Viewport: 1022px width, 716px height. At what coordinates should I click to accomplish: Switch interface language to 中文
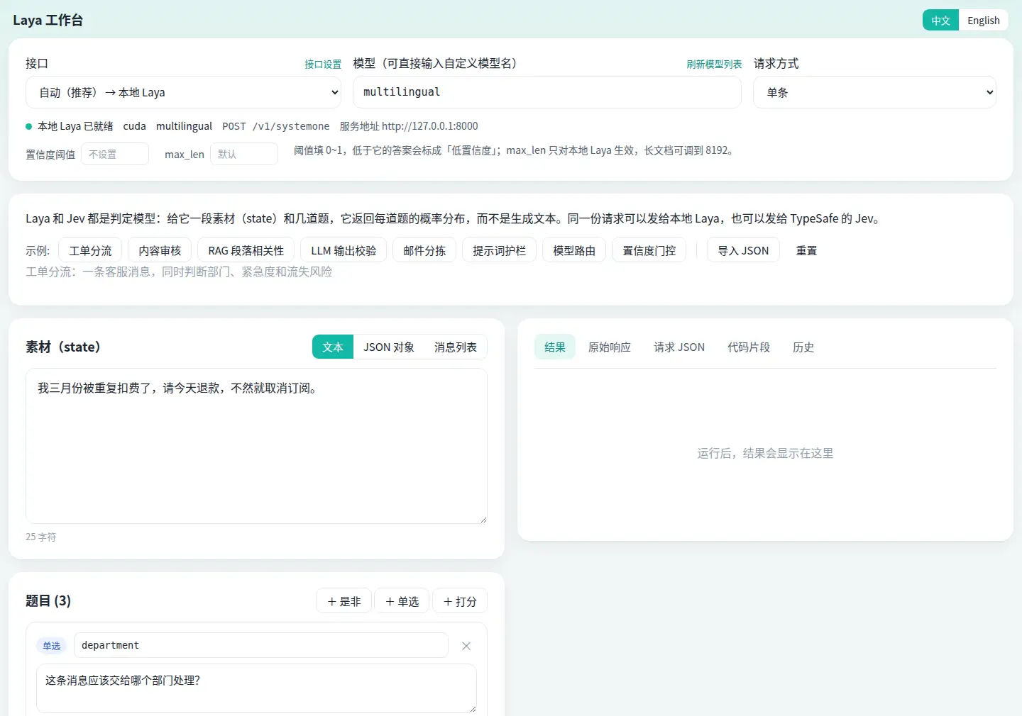click(940, 21)
